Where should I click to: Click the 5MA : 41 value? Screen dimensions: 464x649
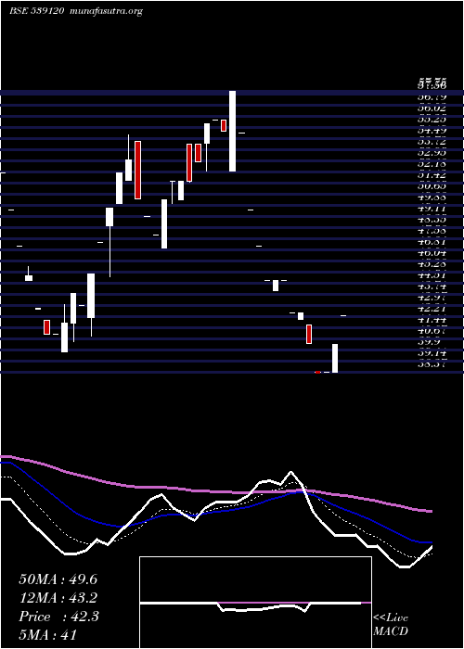(48, 635)
